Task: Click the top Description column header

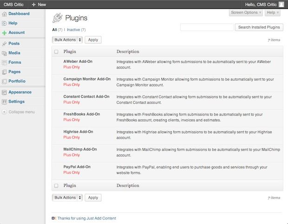Action: click(x=128, y=51)
